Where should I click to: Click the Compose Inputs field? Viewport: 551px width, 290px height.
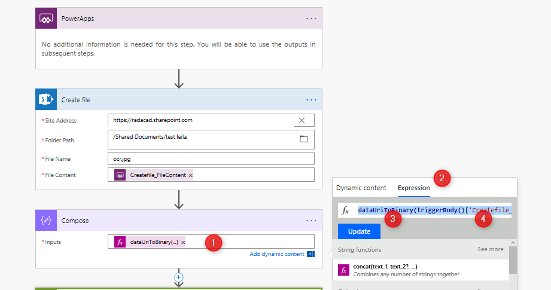[211, 242]
